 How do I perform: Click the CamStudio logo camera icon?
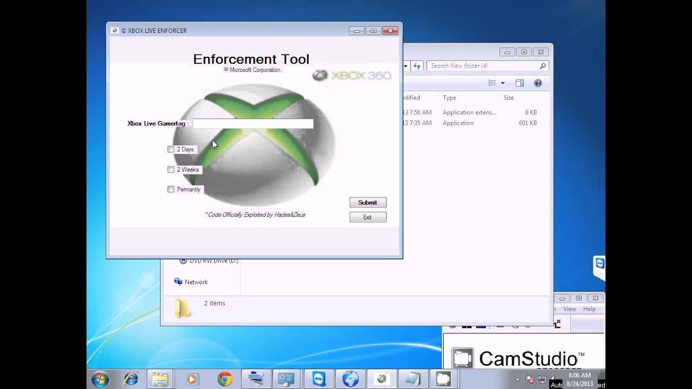coord(462,358)
